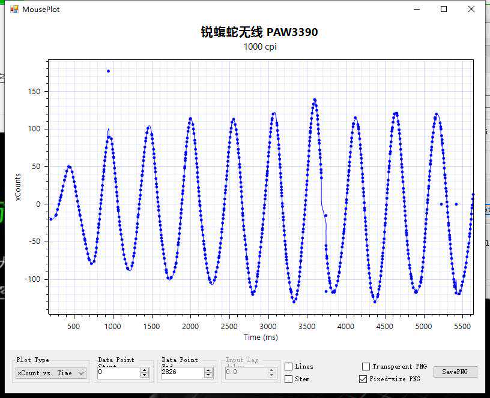Click the Data Point Start input field
Screen dimensions: 490x398
tap(118, 373)
